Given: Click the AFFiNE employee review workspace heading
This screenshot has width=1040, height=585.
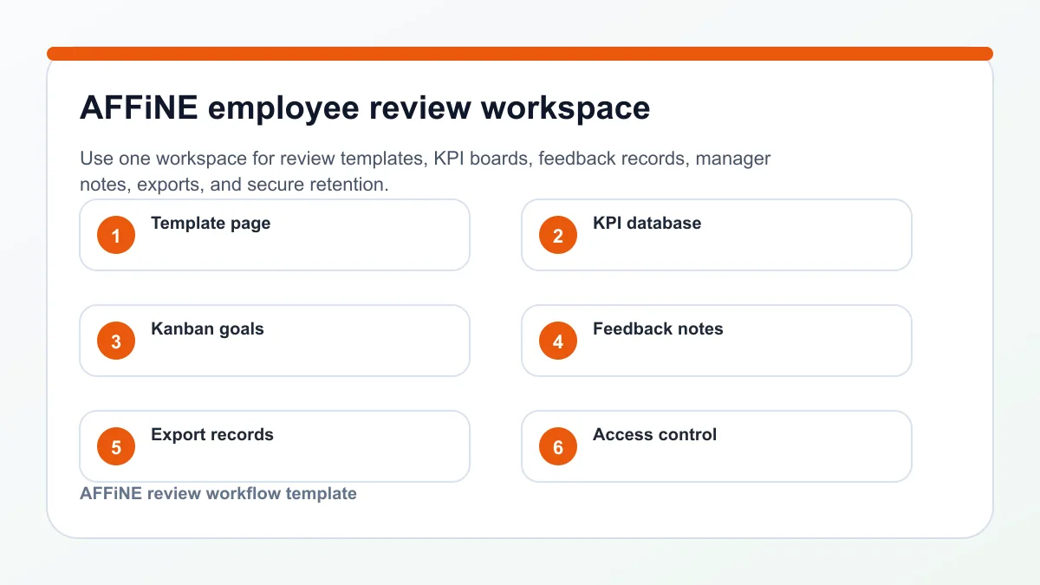Looking at the screenshot, I should pos(365,109).
